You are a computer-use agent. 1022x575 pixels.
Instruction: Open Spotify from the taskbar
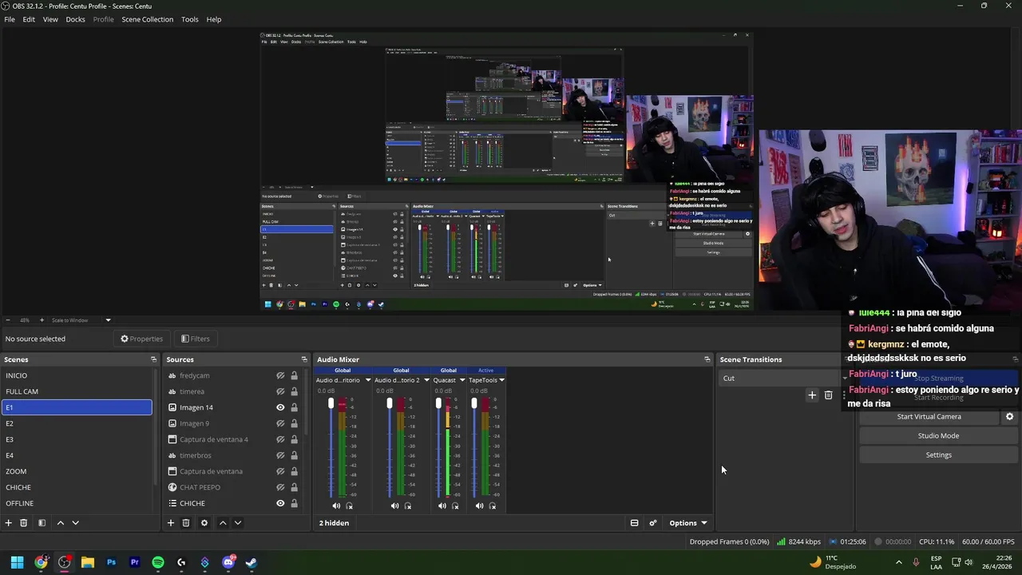point(158,562)
